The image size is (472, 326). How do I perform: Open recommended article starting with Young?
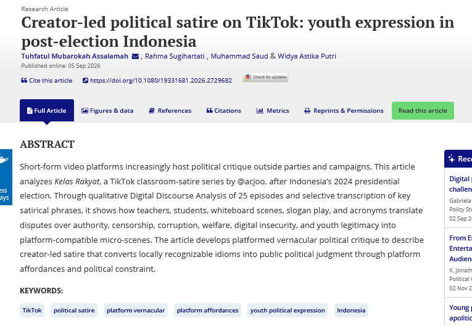(460, 313)
